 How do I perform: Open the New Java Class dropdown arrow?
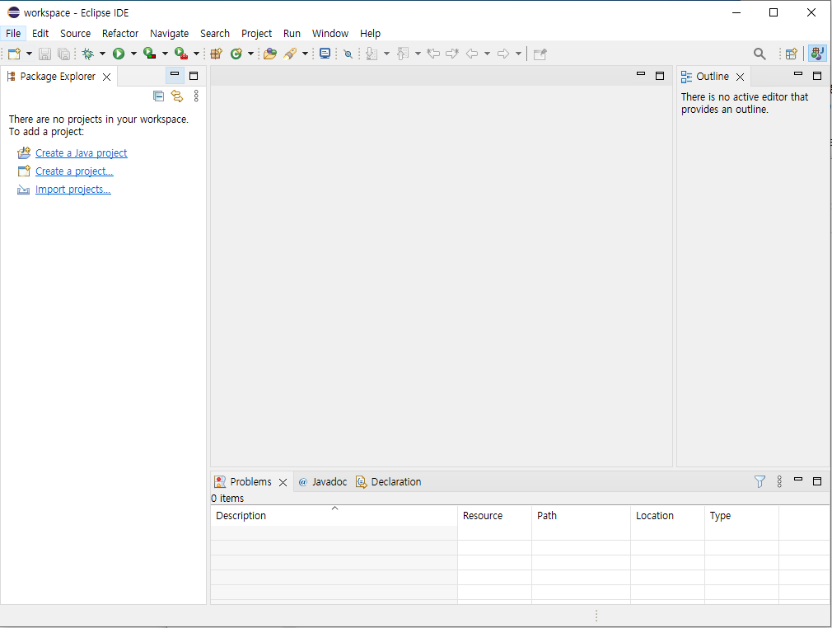(x=251, y=54)
